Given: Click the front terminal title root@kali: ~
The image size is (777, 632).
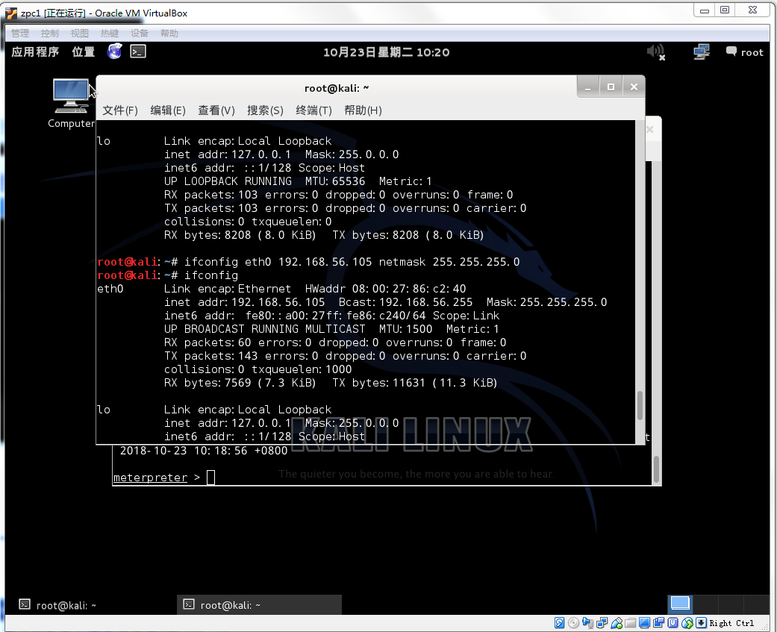Looking at the screenshot, I should (337, 88).
